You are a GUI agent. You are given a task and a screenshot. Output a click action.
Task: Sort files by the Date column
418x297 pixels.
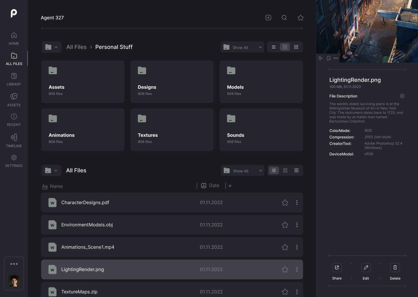214,186
